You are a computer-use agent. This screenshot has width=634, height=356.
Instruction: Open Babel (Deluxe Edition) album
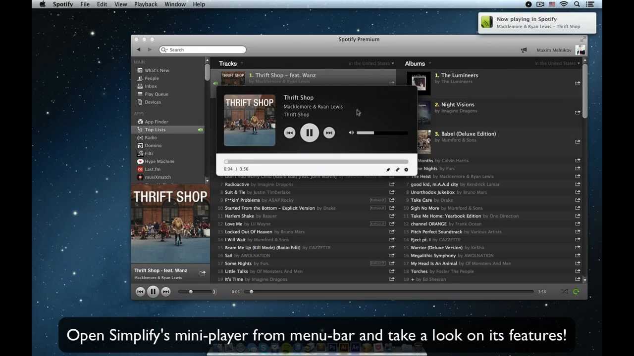[x=468, y=133]
